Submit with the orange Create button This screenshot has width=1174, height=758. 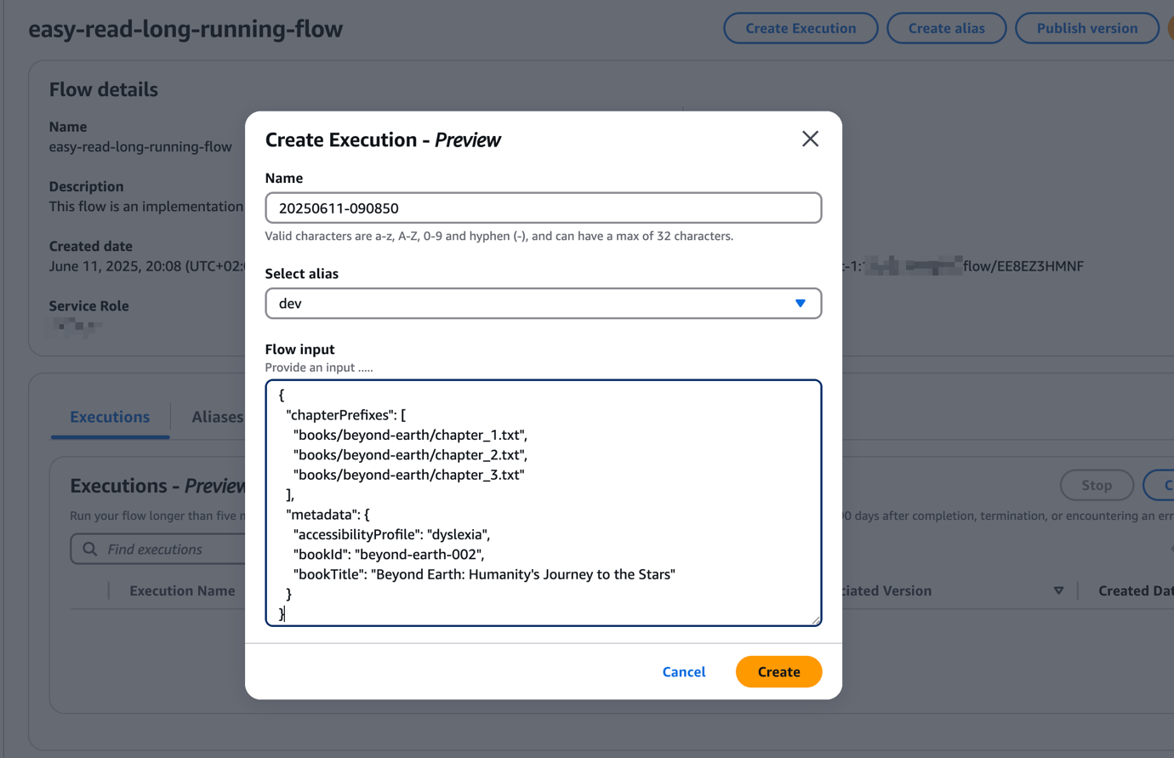(778, 671)
